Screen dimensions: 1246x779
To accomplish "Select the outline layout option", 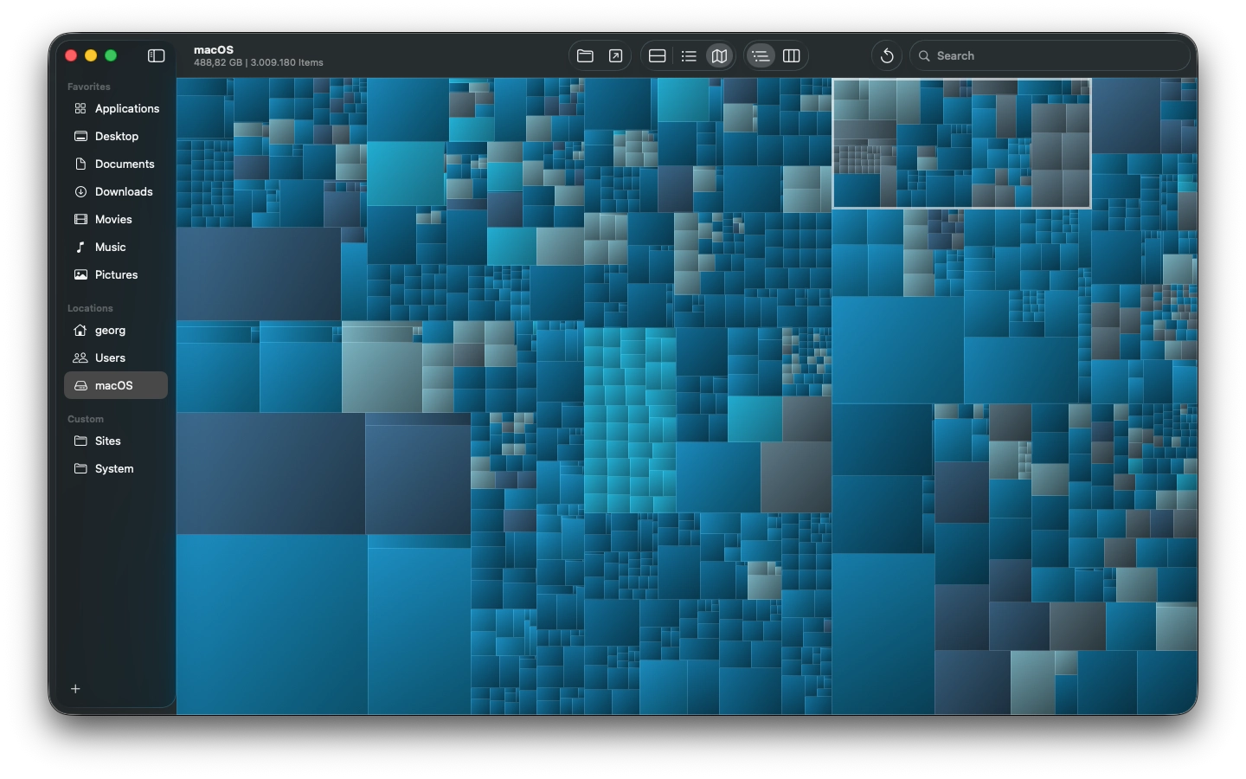I will (x=761, y=55).
